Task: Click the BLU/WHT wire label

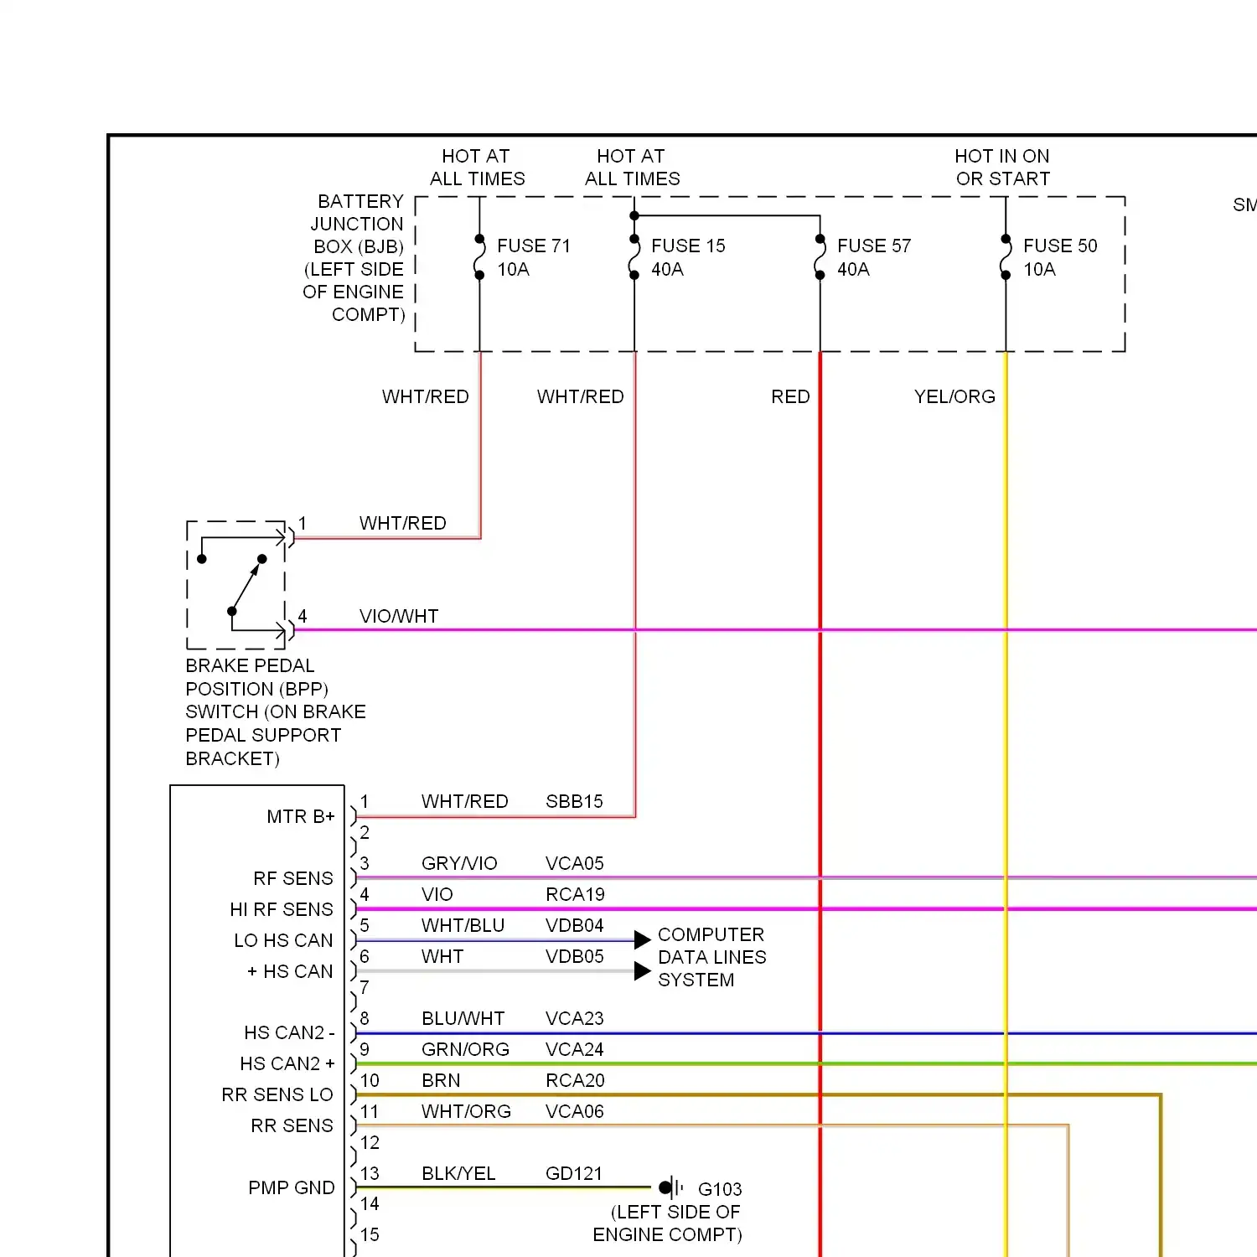Action: pos(463,1018)
